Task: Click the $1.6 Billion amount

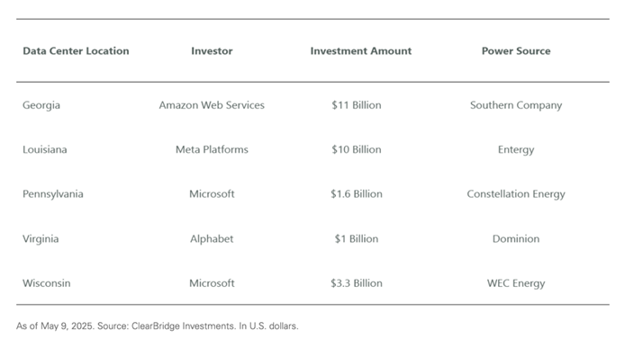Action: pos(357,194)
